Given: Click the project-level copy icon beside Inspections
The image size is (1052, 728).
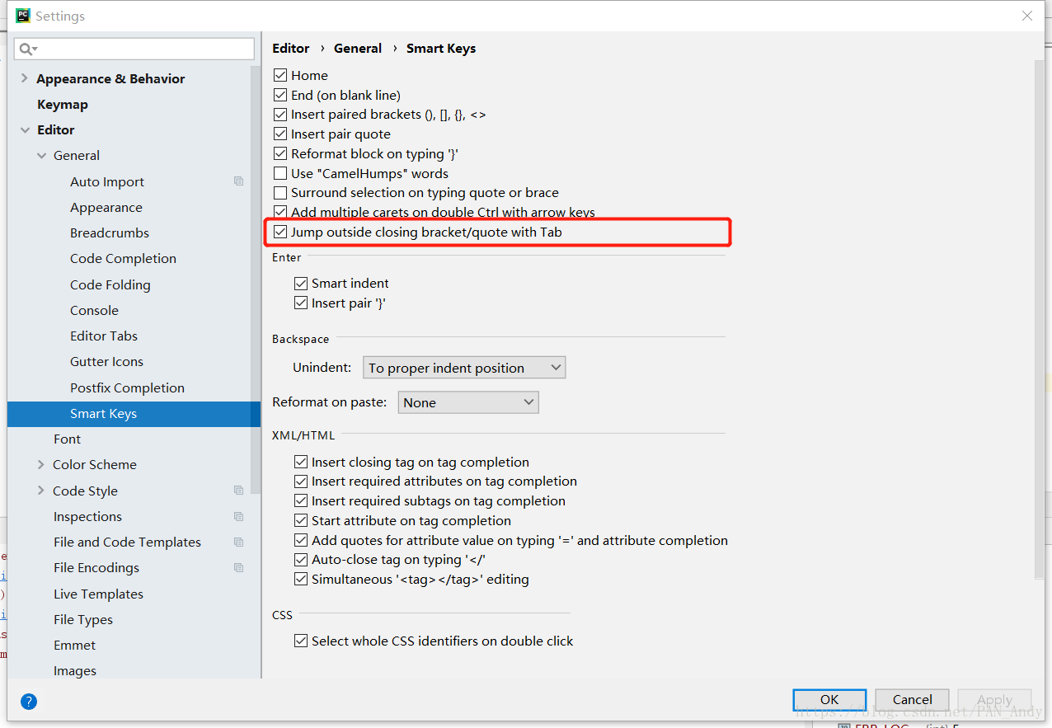Looking at the screenshot, I should [238, 516].
